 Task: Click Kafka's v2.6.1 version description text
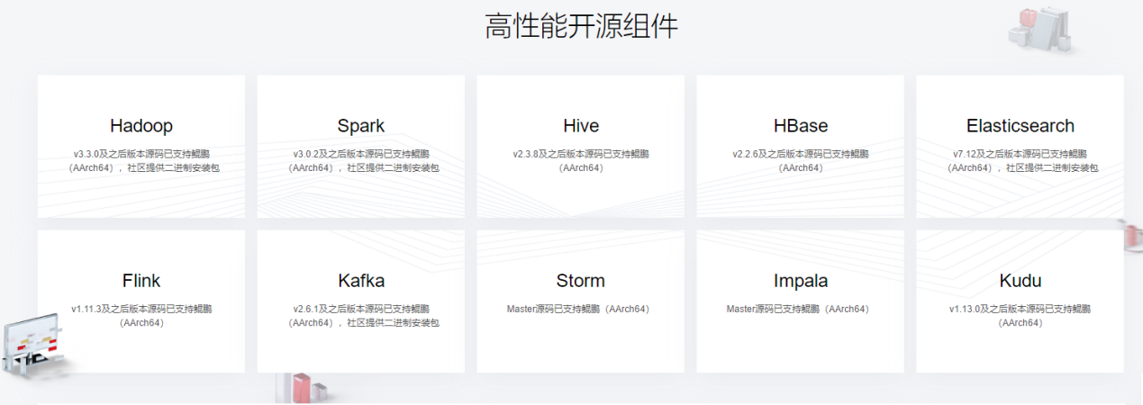coord(361,316)
